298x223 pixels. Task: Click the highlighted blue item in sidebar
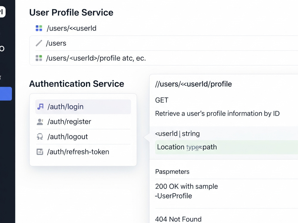6,94
